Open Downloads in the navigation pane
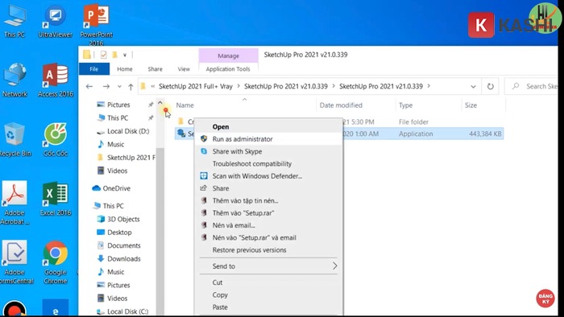This screenshot has width=564, height=317. pos(119,258)
